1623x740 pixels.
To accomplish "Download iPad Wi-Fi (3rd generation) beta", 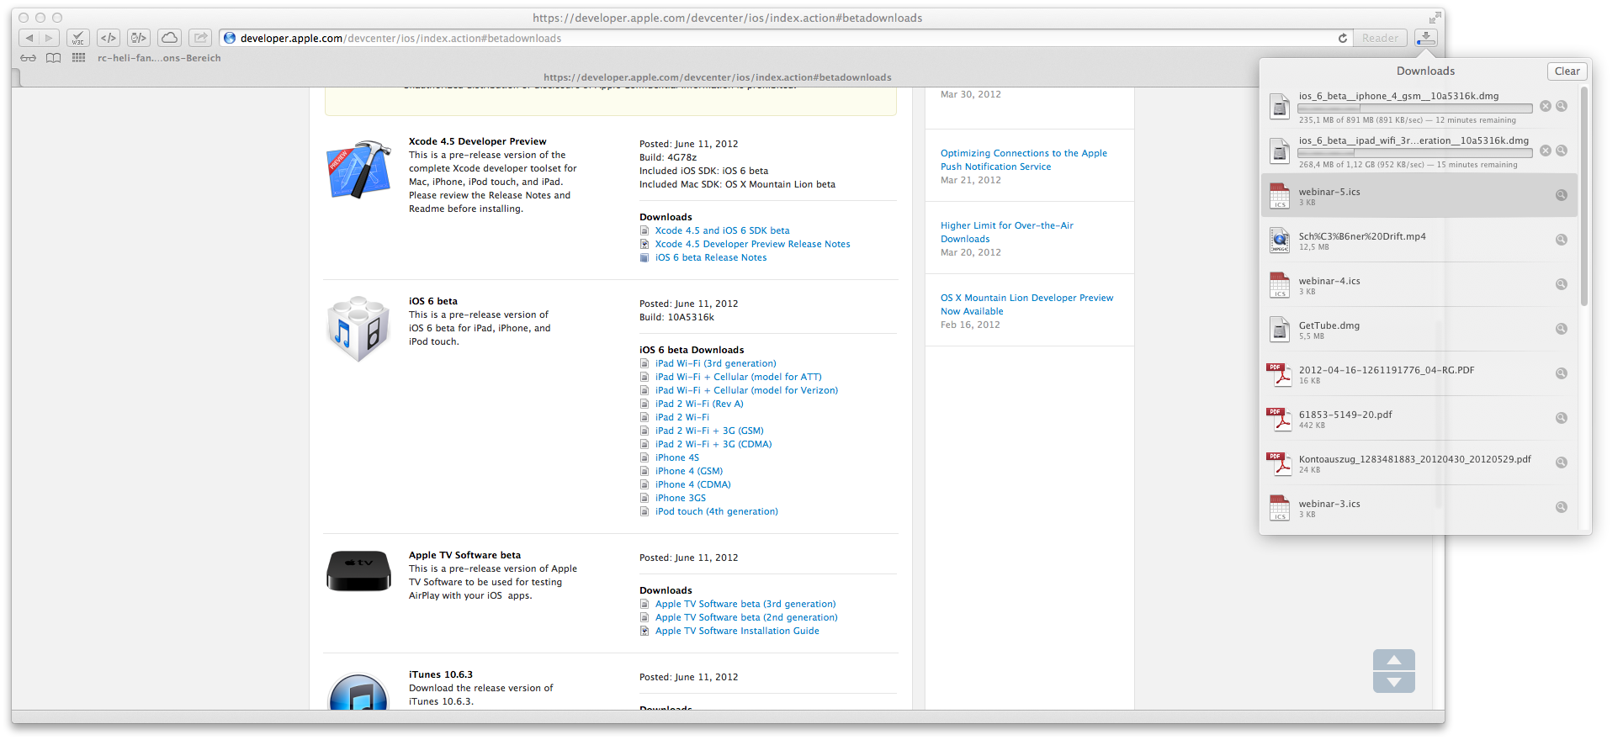I will click(x=715, y=363).
